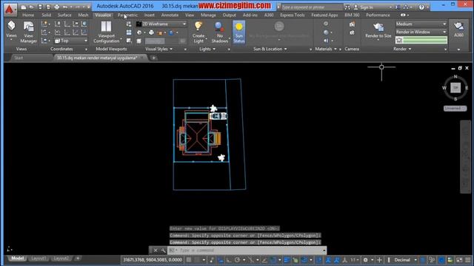
Task: Open the Medium render preset dropdown
Action: point(421,24)
